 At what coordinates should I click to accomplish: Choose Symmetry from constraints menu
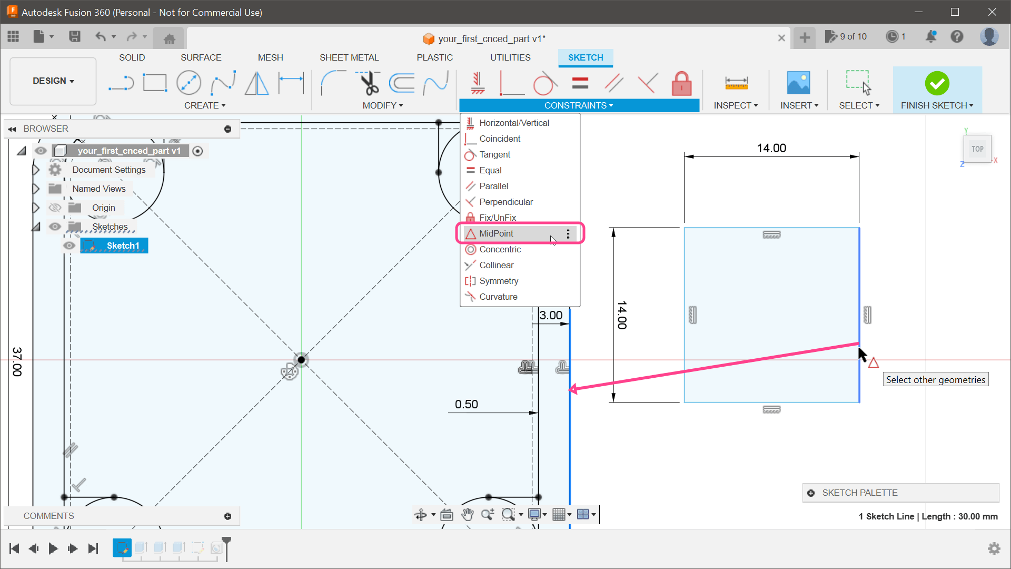520,281
